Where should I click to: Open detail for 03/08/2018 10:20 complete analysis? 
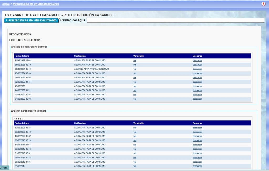click(135, 140)
